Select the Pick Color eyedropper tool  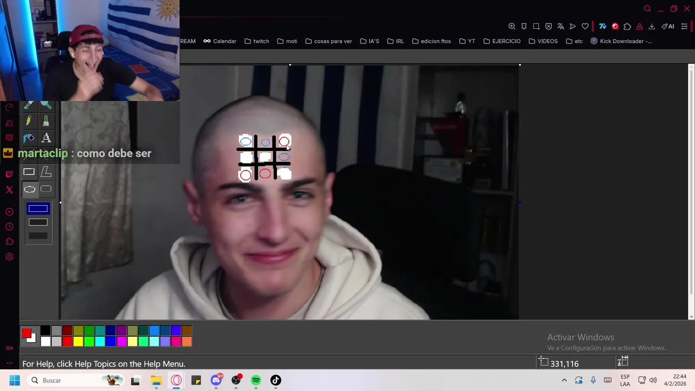(x=29, y=105)
